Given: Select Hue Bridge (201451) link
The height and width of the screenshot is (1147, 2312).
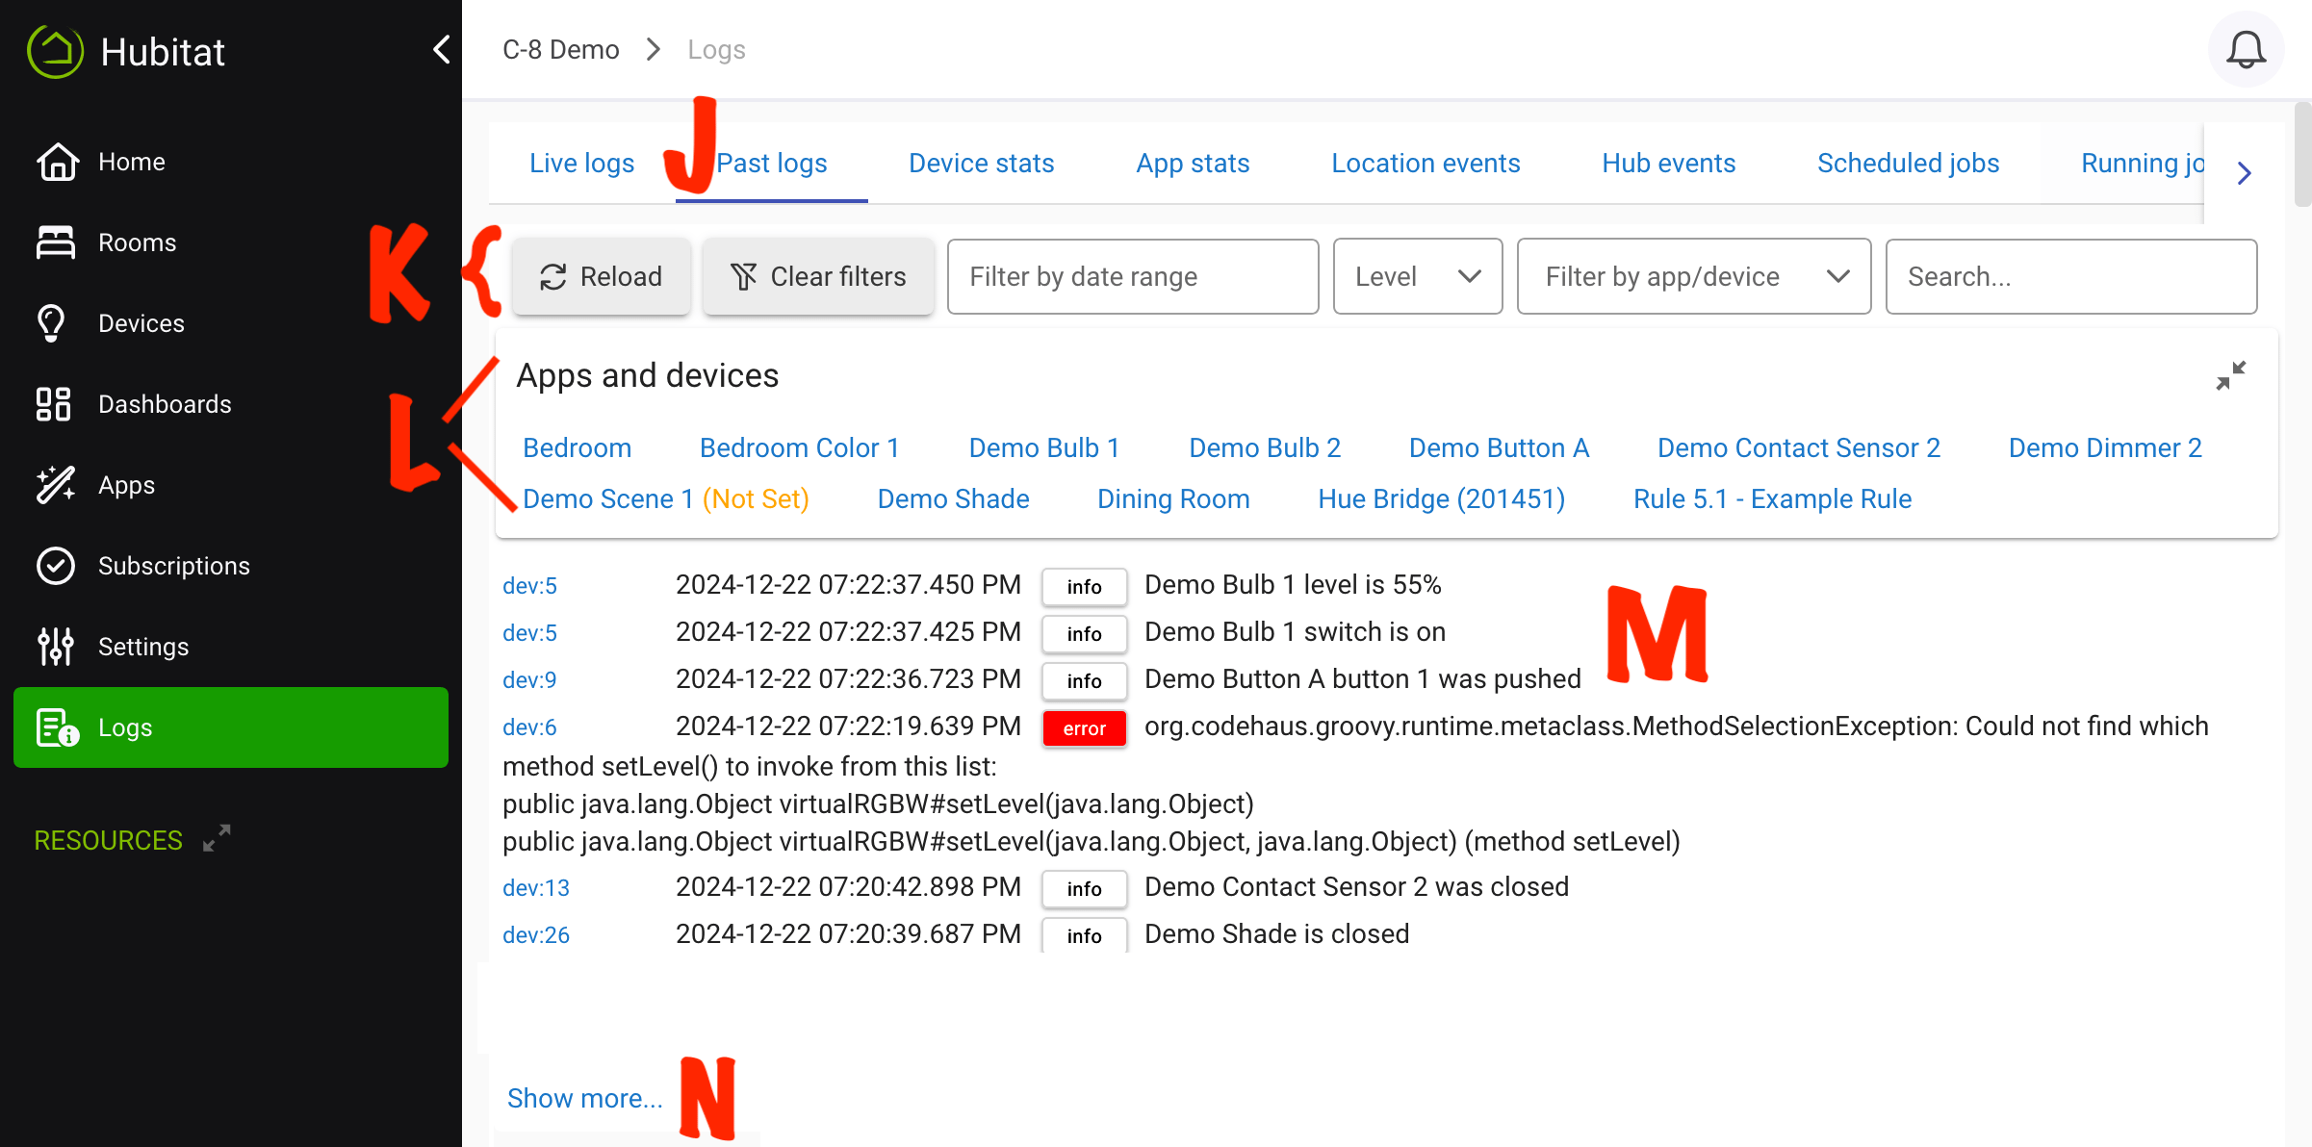Looking at the screenshot, I should pos(1441,499).
